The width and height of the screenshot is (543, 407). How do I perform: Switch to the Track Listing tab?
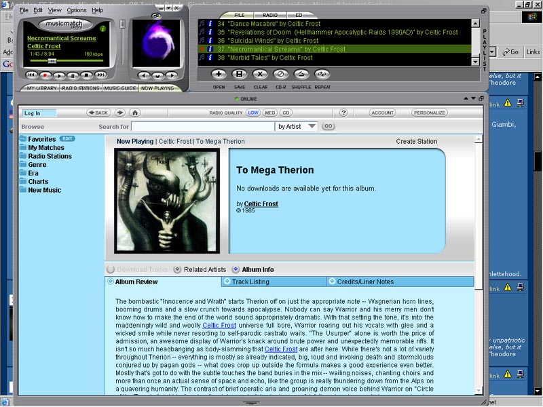(x=250, y=282)
